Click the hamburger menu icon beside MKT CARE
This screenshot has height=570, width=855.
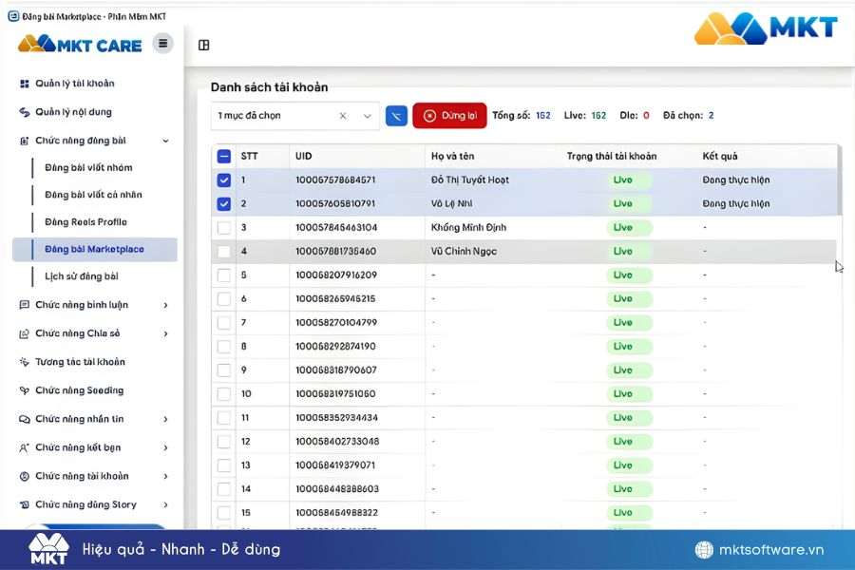pyautogui.click(x=163, y=43)
